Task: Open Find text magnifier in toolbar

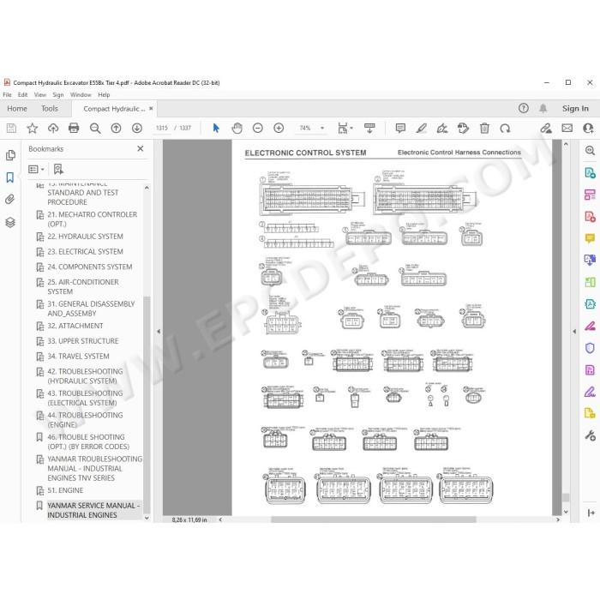Action: coord(95,129)
